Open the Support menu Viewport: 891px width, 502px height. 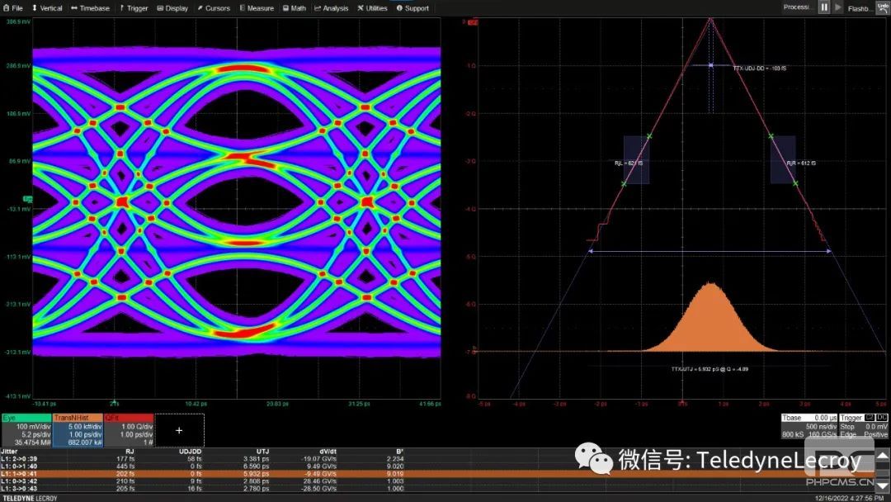[412, 8]
